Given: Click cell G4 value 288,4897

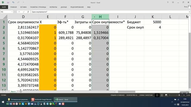Looking at the screenshot, I should tap(83, 38).
